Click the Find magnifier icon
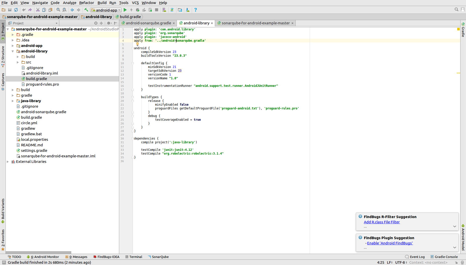The height and width of the screenshot is (265, 466). (x=58, y=10)
